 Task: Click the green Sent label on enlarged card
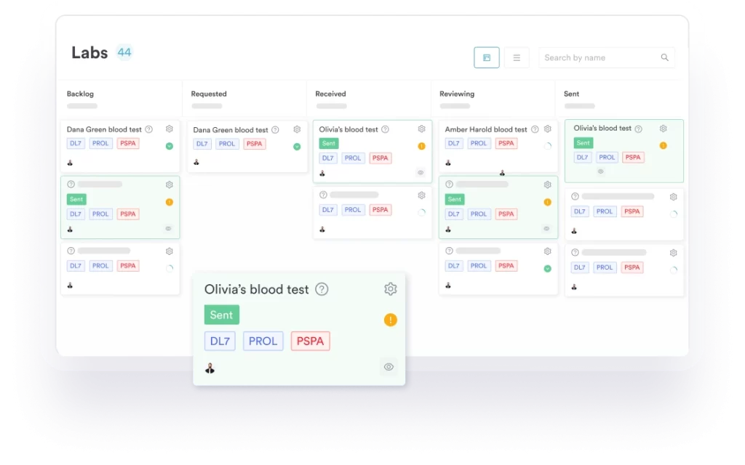pos(221,315)
